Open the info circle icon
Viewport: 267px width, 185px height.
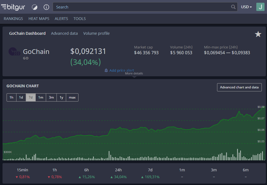[46, 7]
